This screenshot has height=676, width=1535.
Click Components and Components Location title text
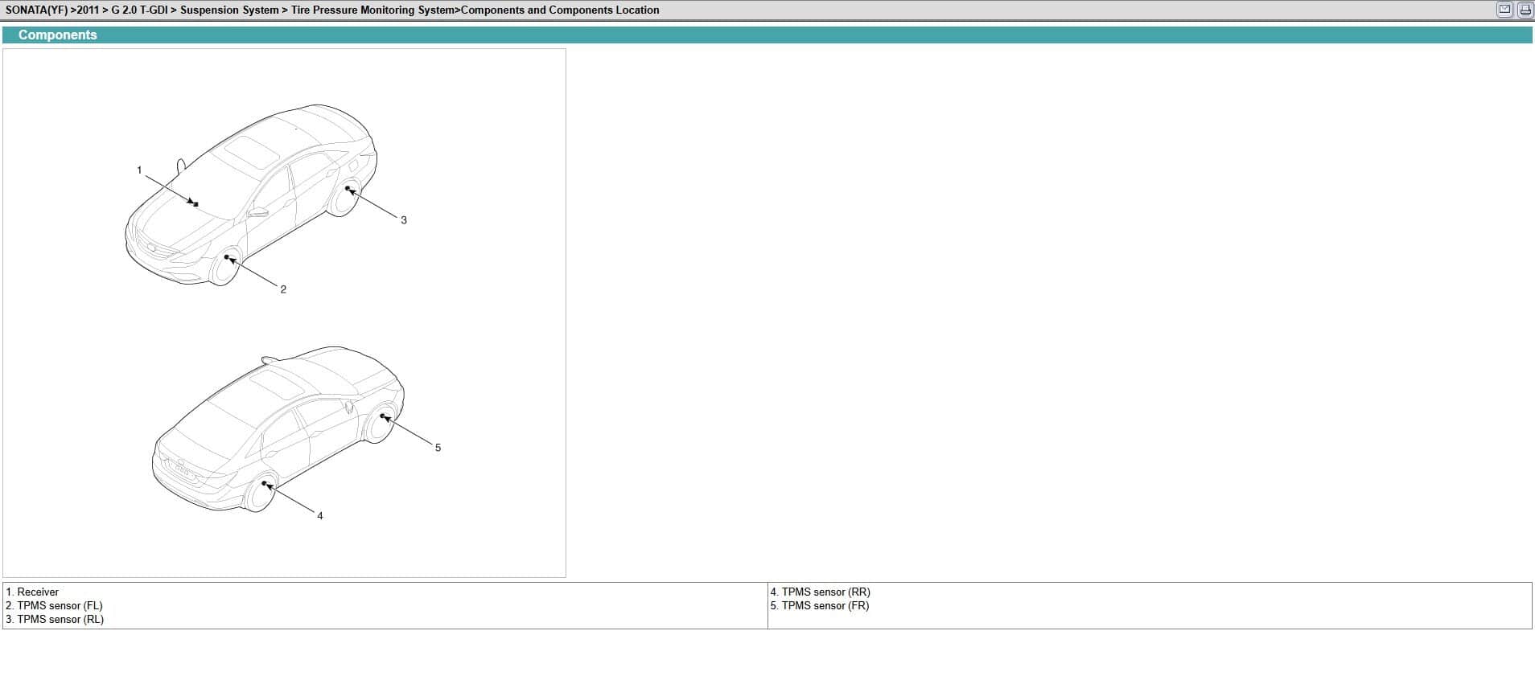click(560, 10)
